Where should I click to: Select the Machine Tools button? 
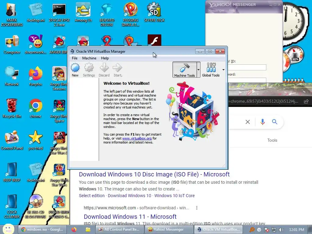[x=184, y=70]
